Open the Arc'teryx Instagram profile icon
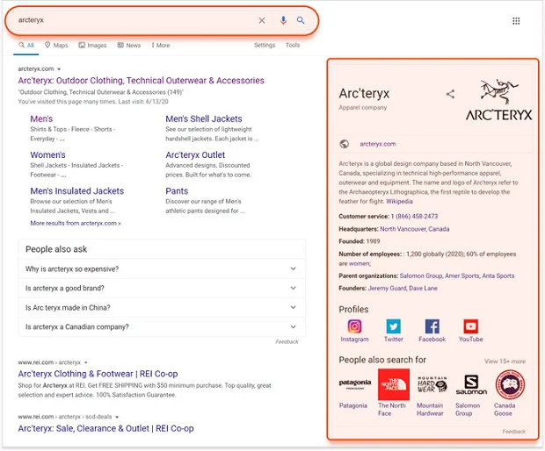Viewport: 545px width, 451px height. tap(354, 326)
